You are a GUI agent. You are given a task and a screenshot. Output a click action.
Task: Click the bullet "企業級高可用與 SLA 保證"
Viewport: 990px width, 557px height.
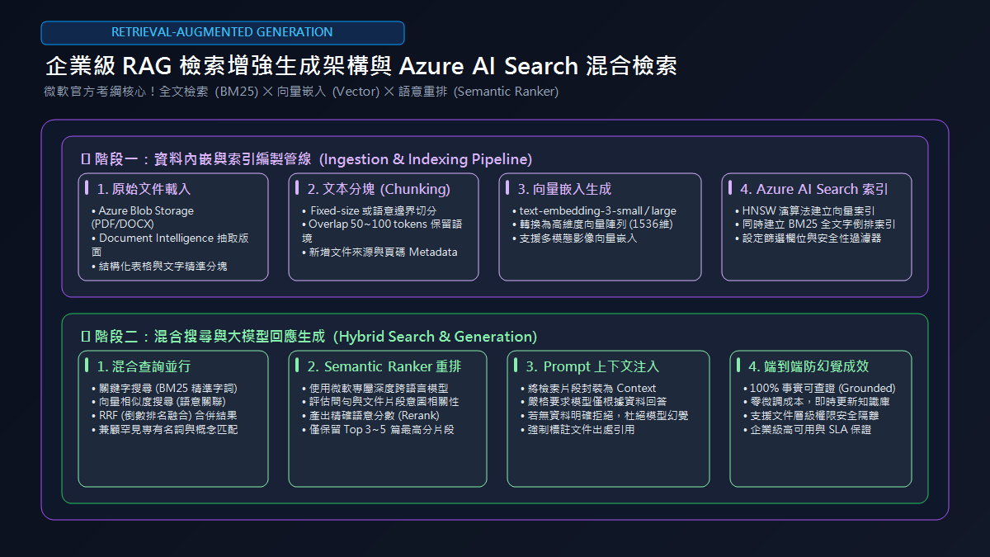tap(807, 430)
